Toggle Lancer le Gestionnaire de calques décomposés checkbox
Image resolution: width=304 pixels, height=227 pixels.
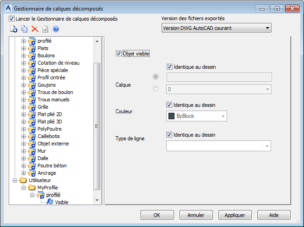(11, 19)
